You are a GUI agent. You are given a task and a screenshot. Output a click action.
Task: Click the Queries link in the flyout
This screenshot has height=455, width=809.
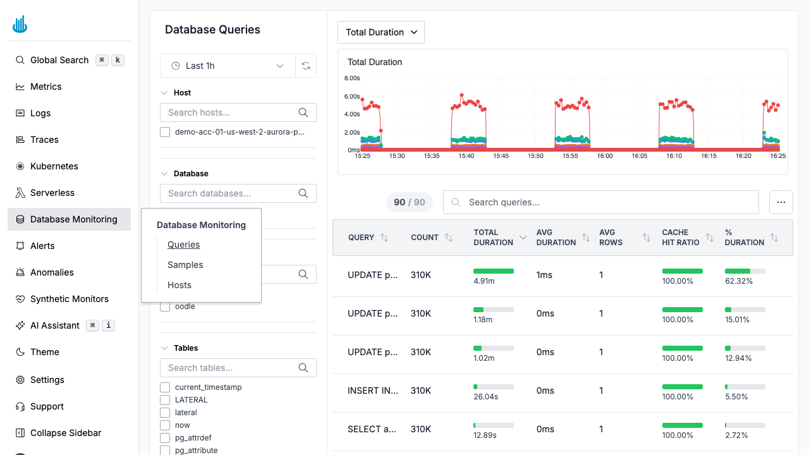183,245
